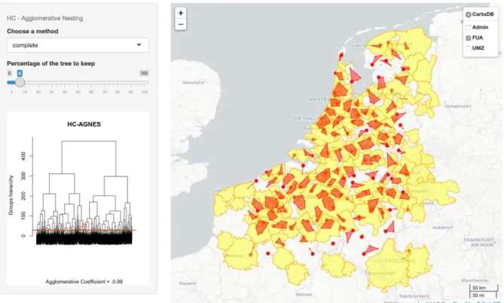Click the 50 km scale bar
This screenshot has height=303, width=504.
485,288
